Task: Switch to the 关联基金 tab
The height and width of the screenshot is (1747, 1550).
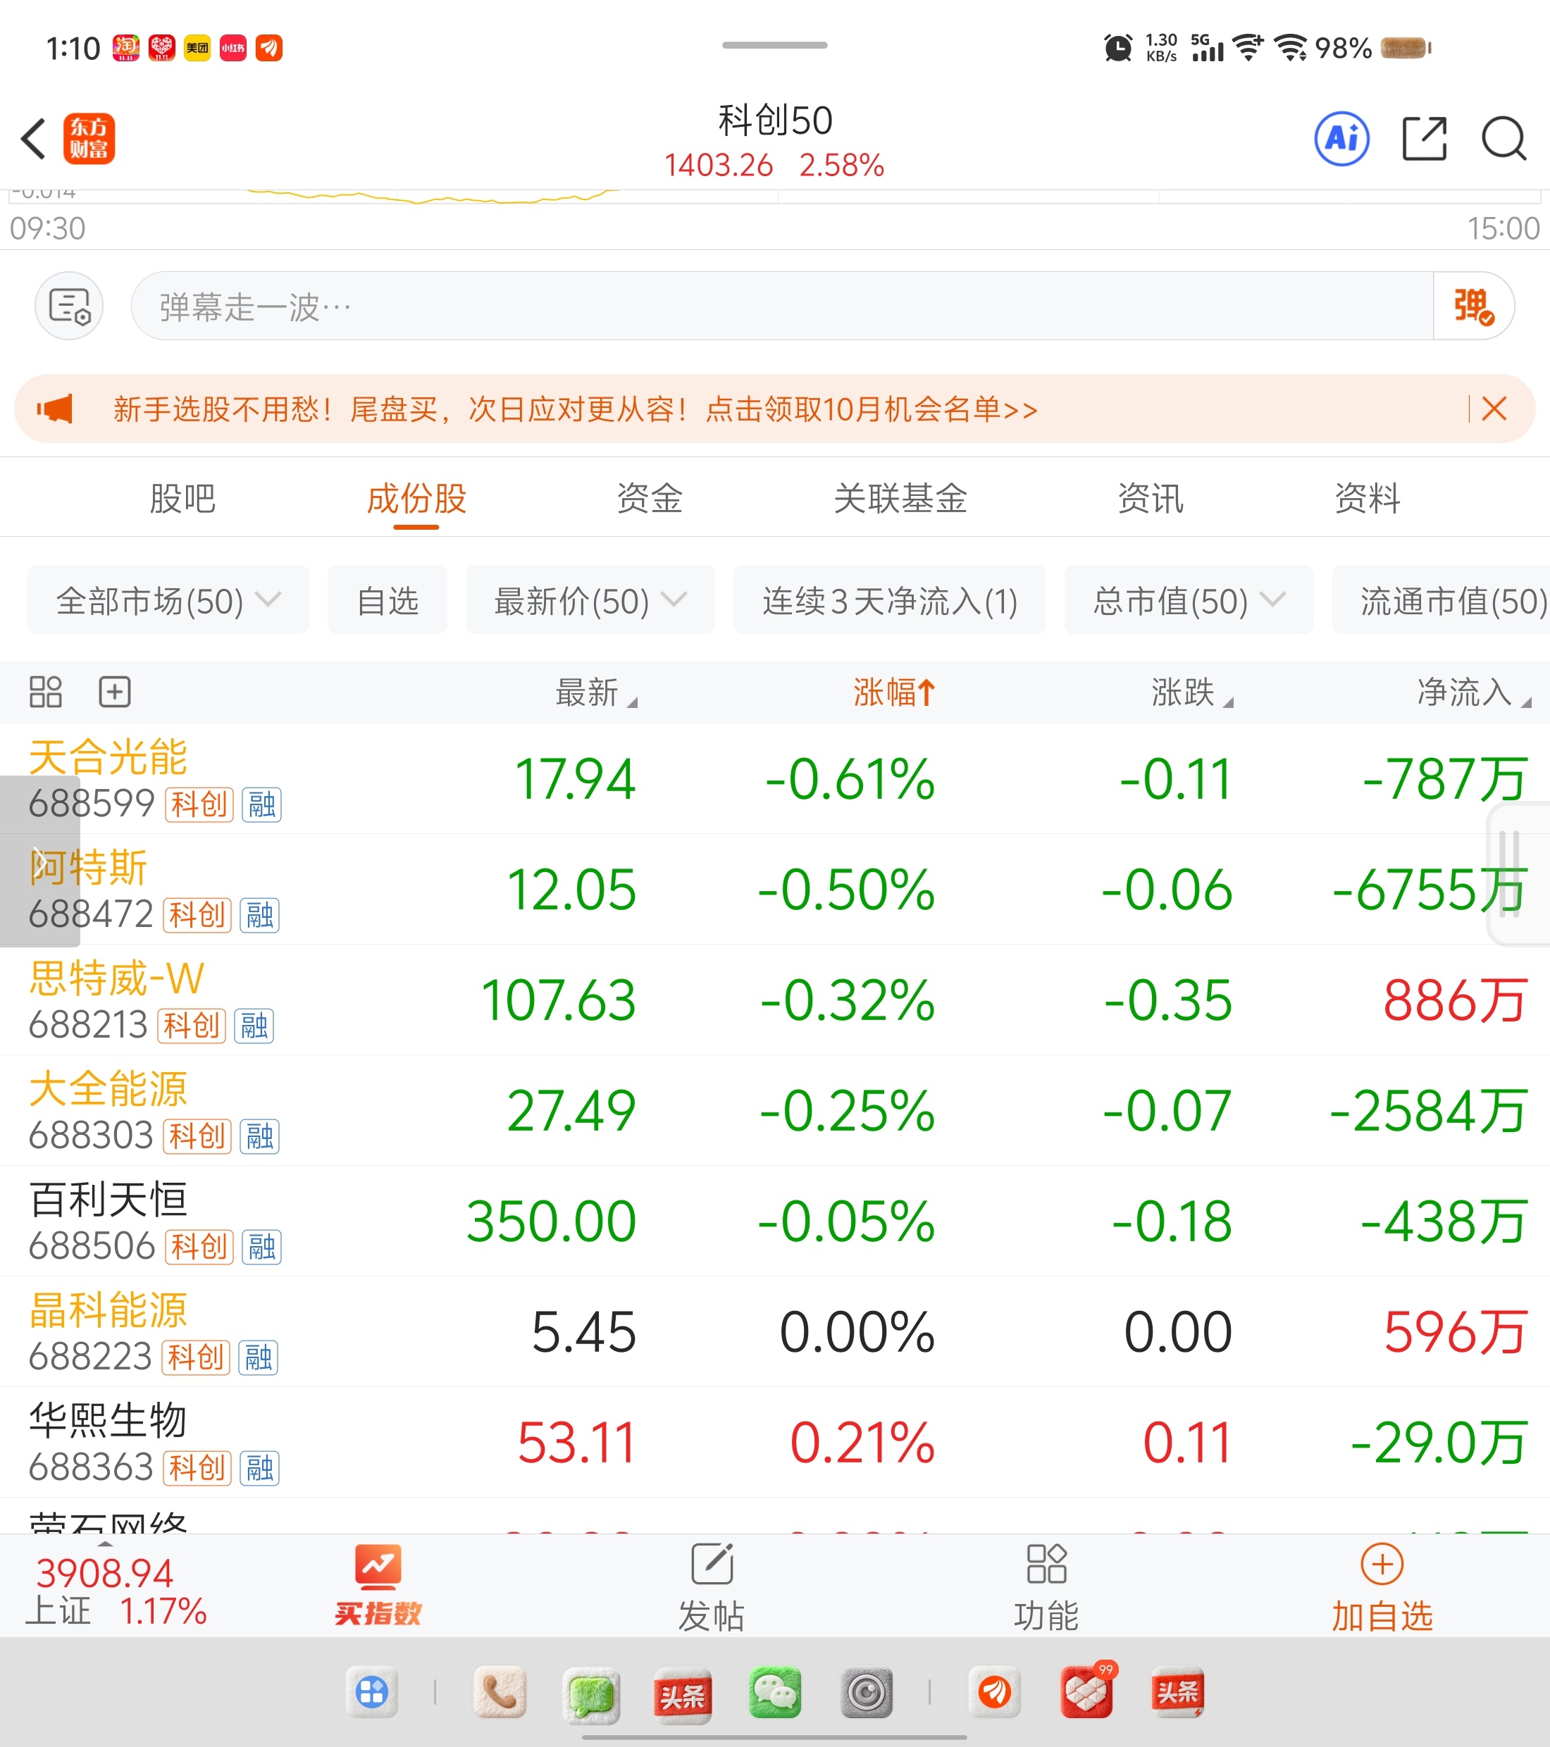Action: pyautogui.click(x=900, y=498)
